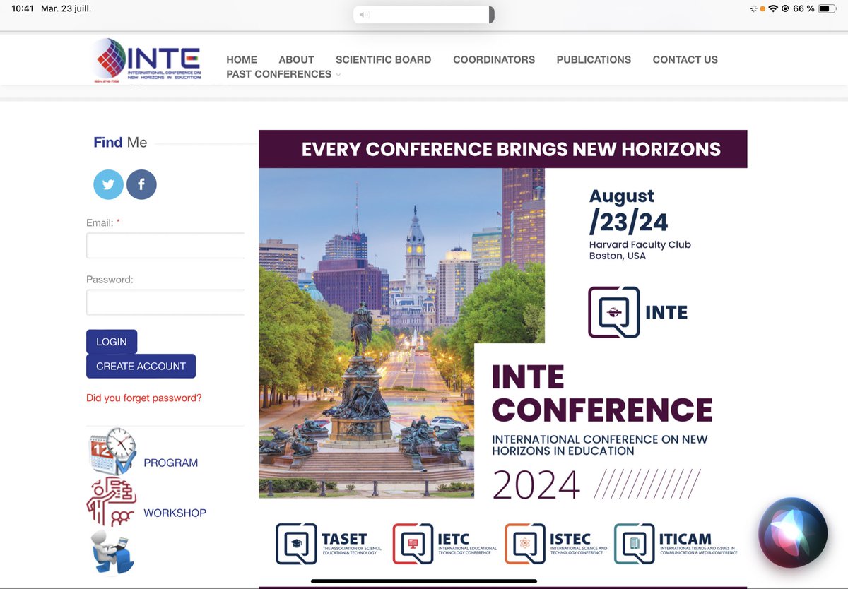
Task: Click the Program calendar clock icon
Action: 113,451
